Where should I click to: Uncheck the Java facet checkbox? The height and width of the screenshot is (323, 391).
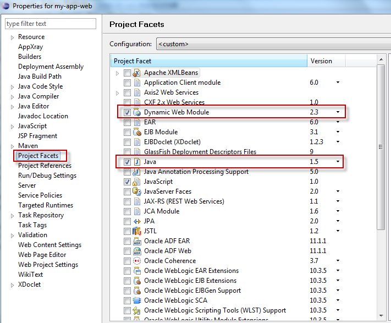[x=127, y=162]
